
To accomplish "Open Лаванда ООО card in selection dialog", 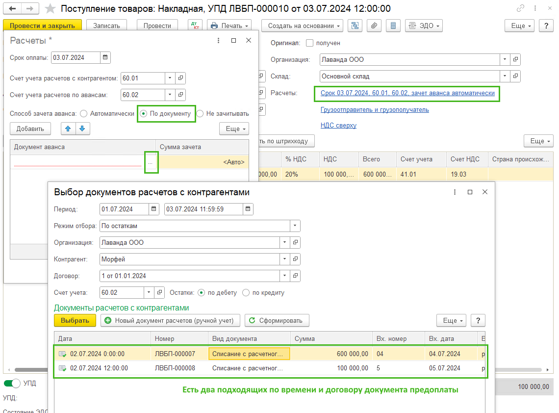I will tap(295, 242).
